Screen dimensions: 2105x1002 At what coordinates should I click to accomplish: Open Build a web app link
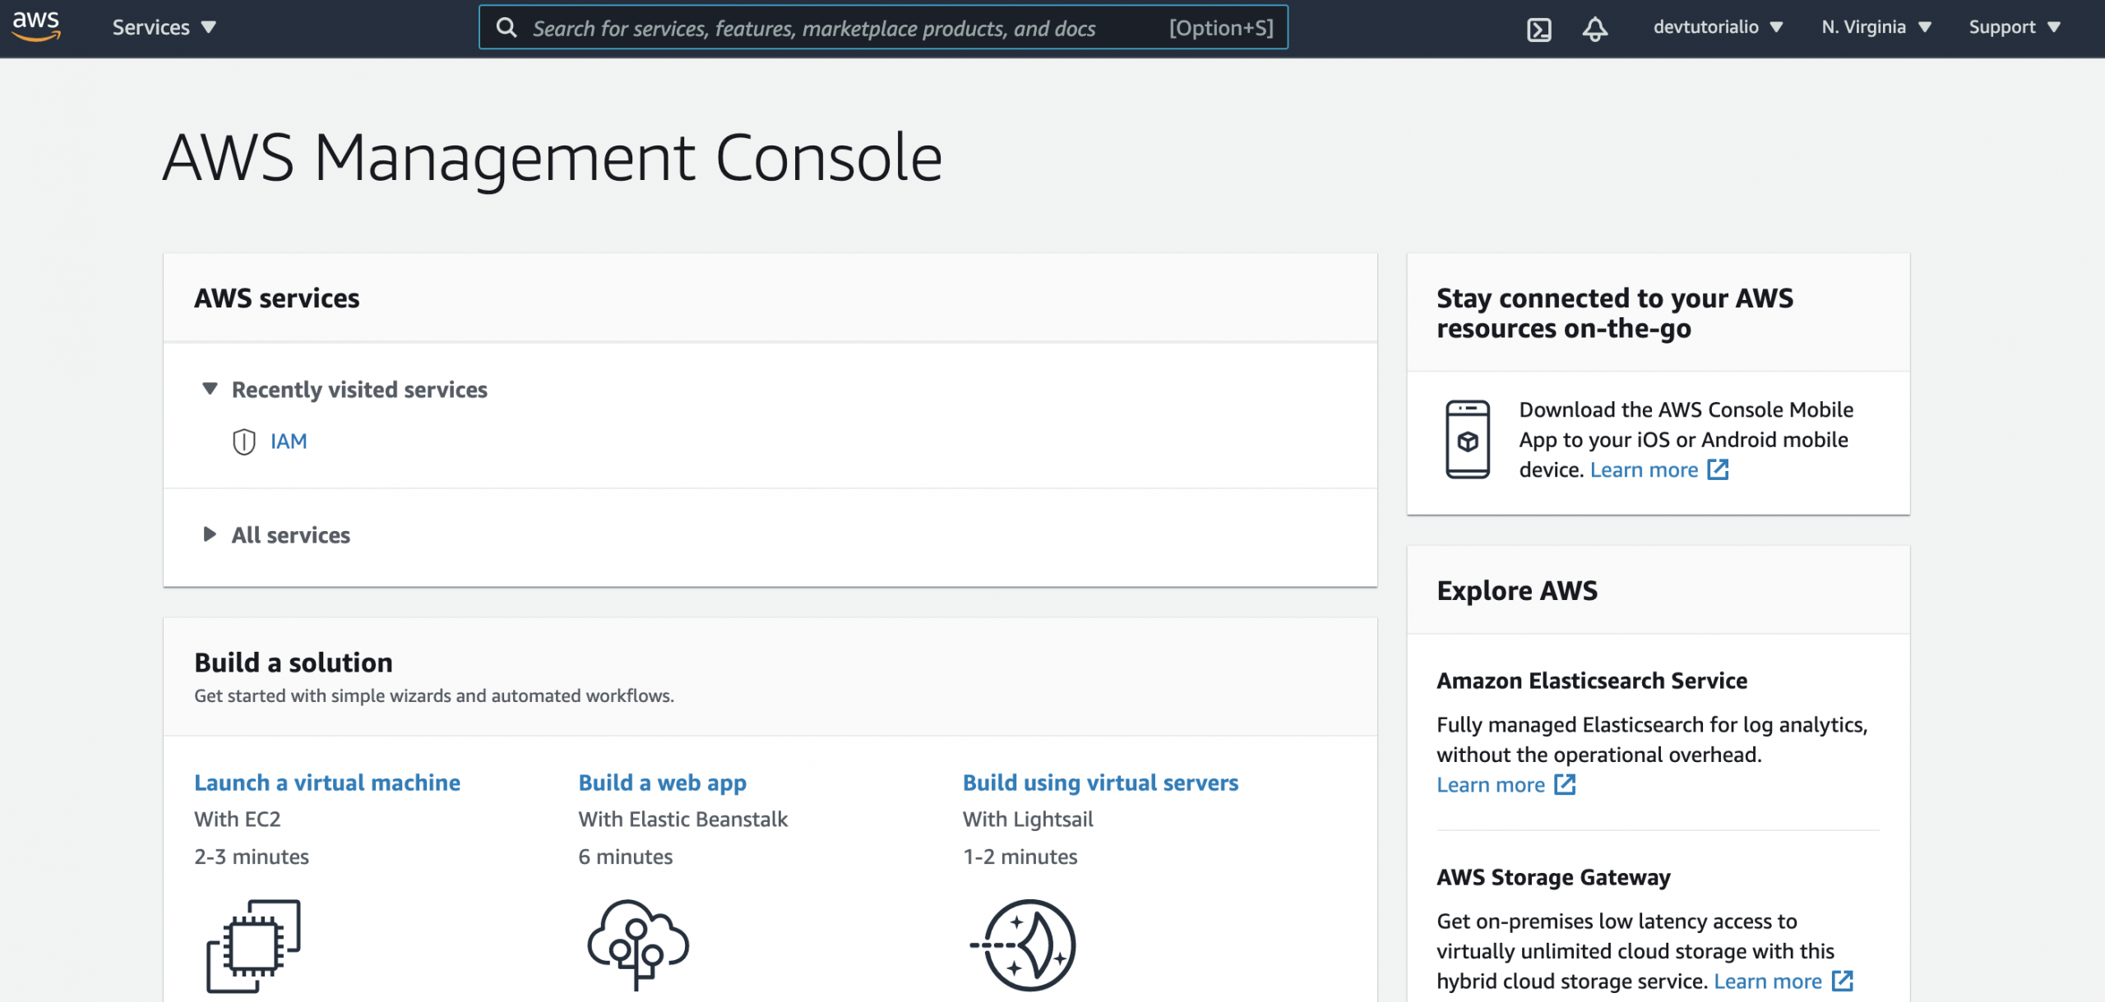point(662,783)
